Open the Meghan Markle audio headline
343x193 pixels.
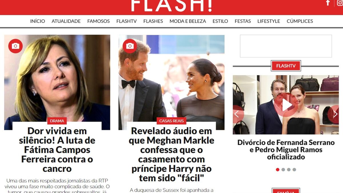pyautogui.click(x=171, y=154)
